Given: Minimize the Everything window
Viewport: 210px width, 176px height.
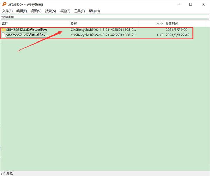Looking at the screenshot, I should pyautogui.click(x=178, y=4).
